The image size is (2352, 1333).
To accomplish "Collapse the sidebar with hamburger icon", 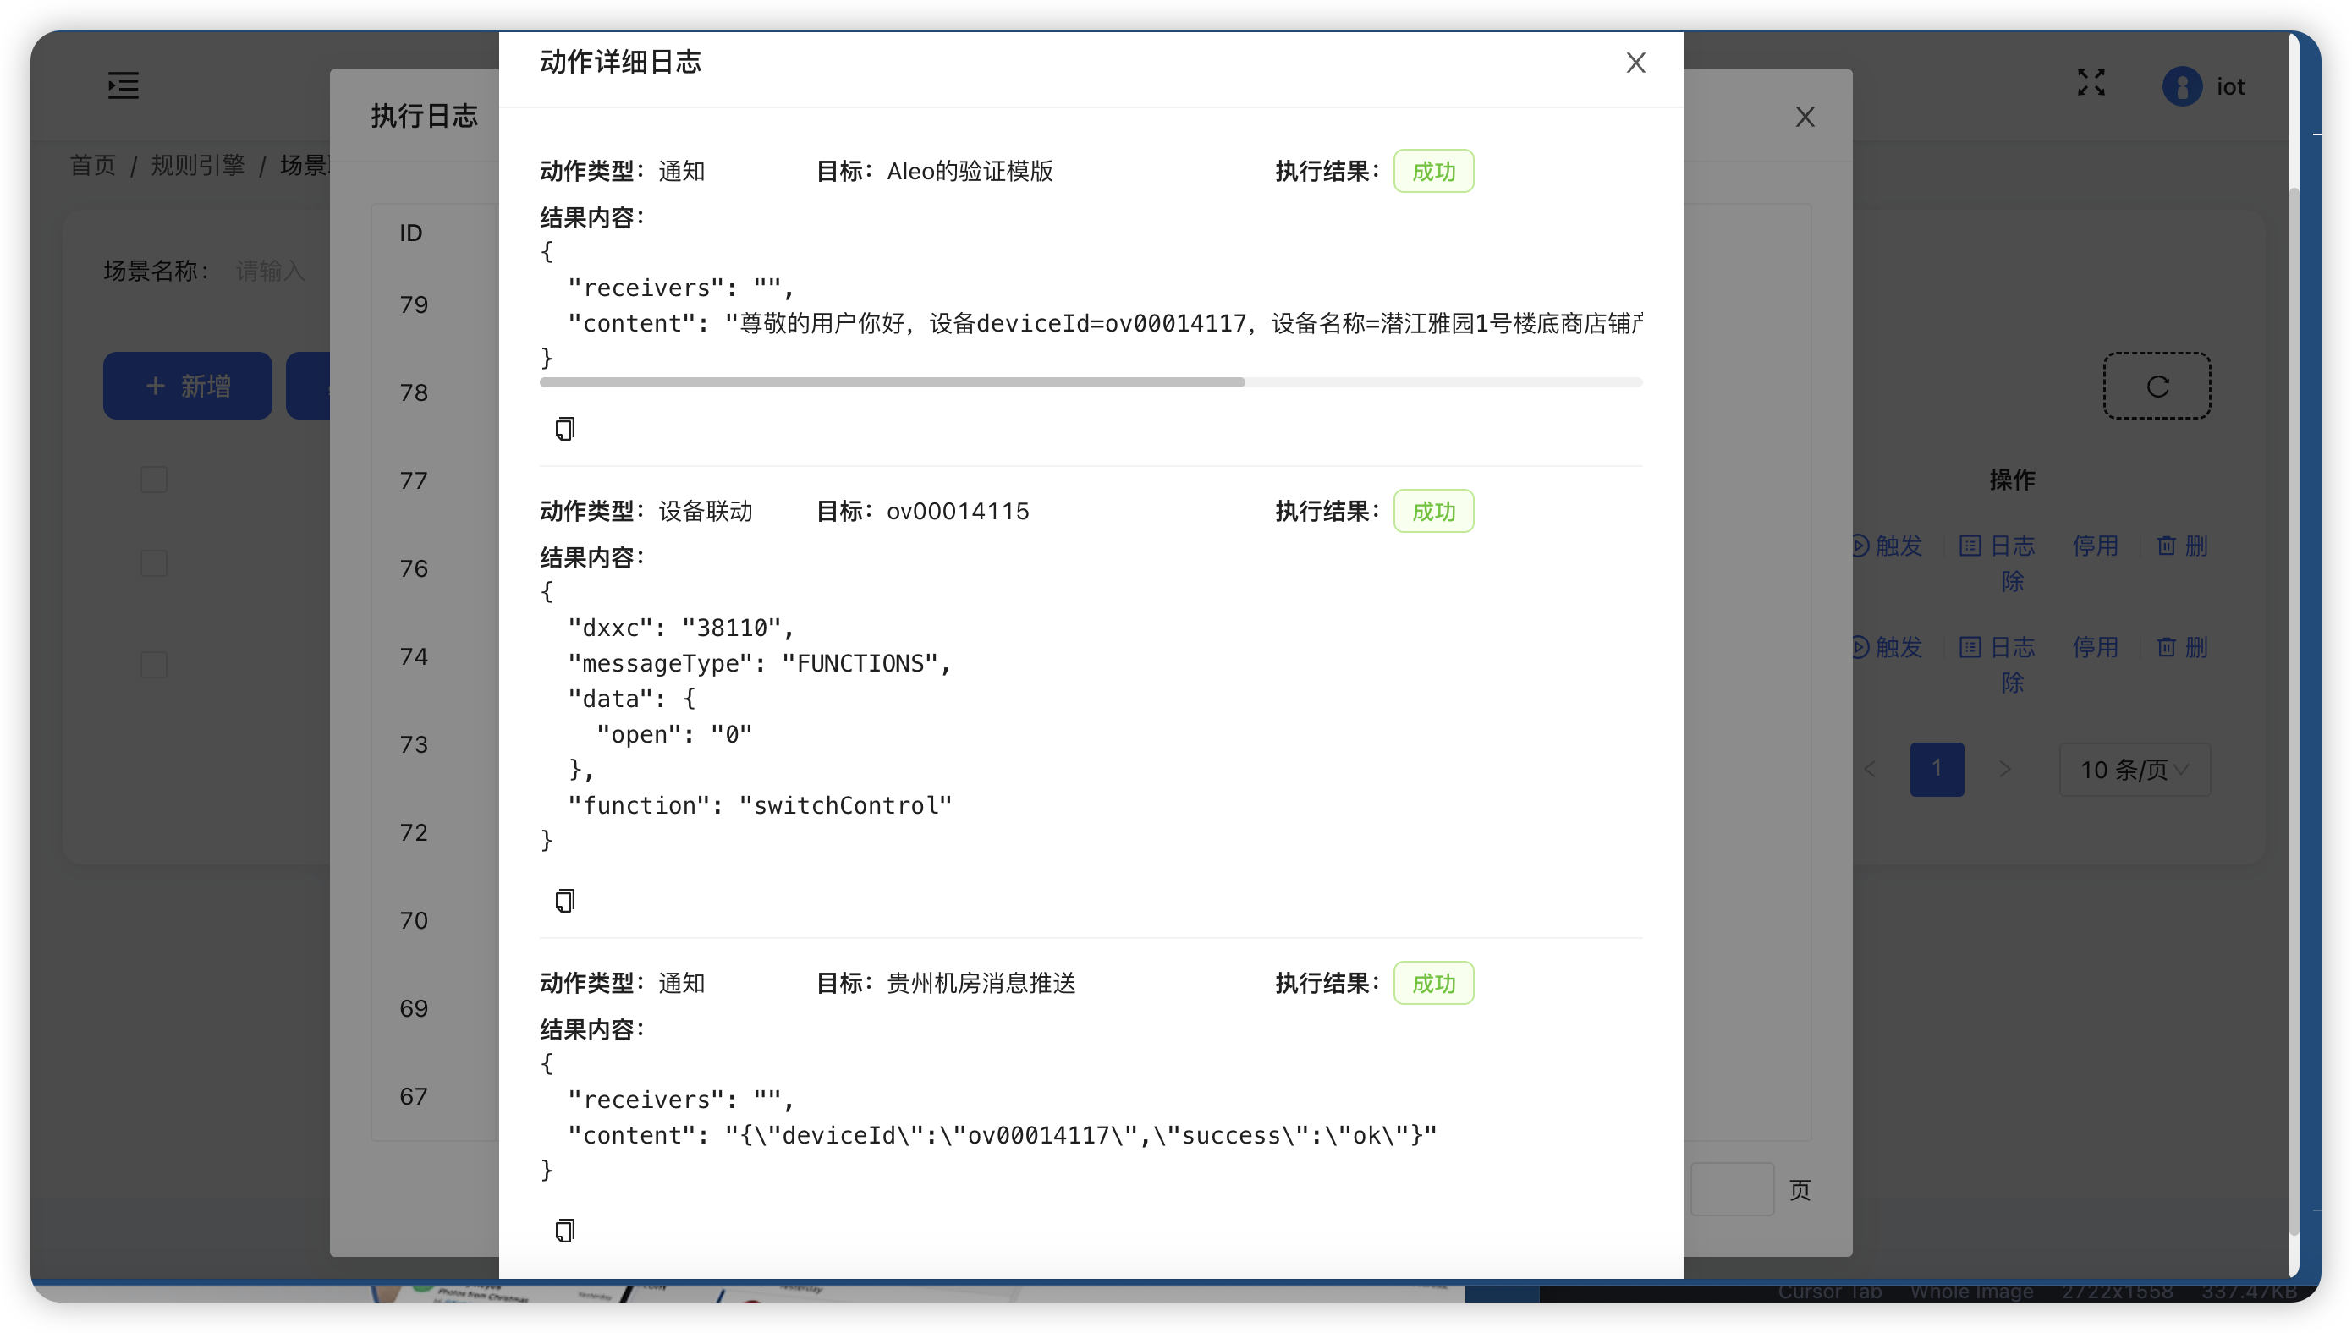I will tap(123, 85).
